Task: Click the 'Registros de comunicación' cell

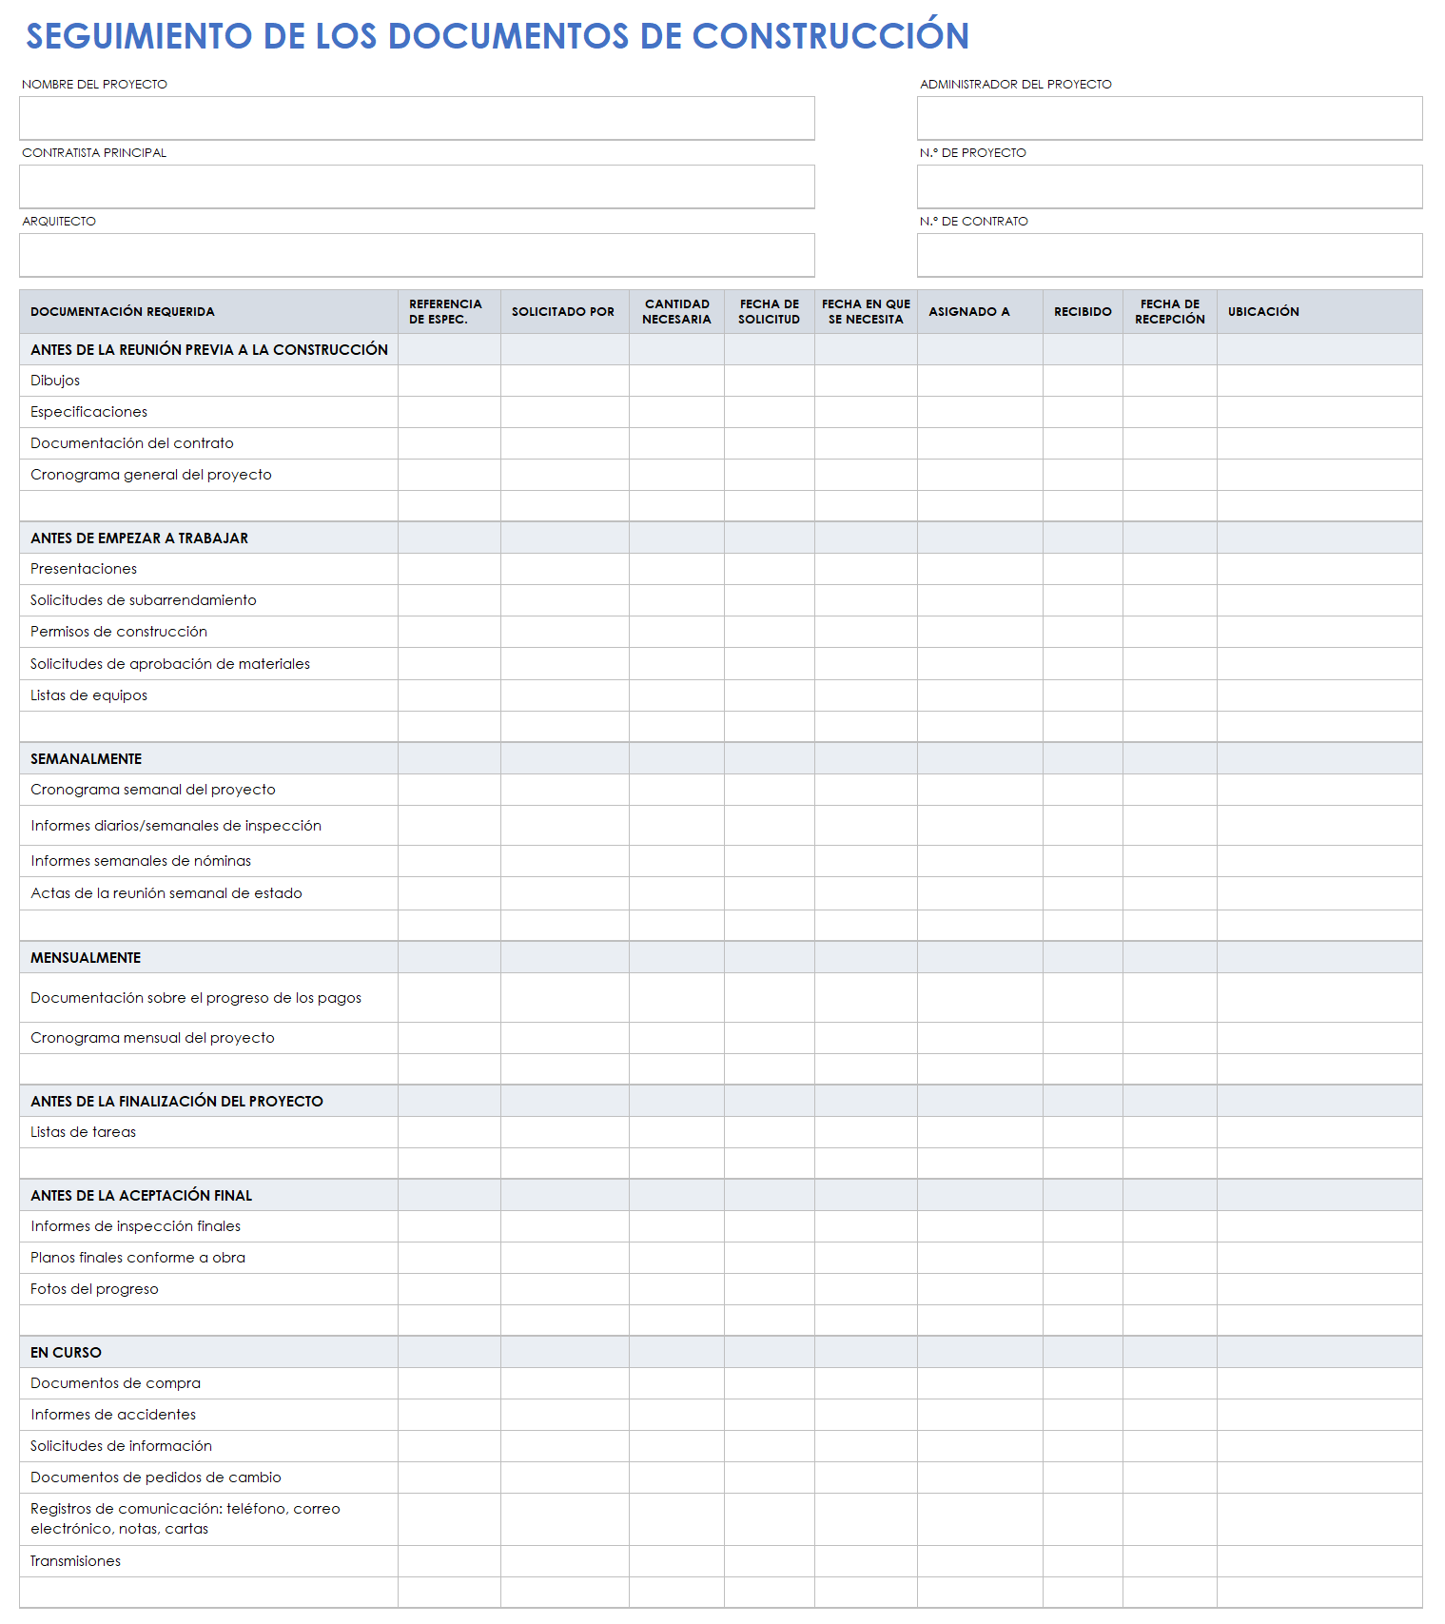Action: point(208,1519)
